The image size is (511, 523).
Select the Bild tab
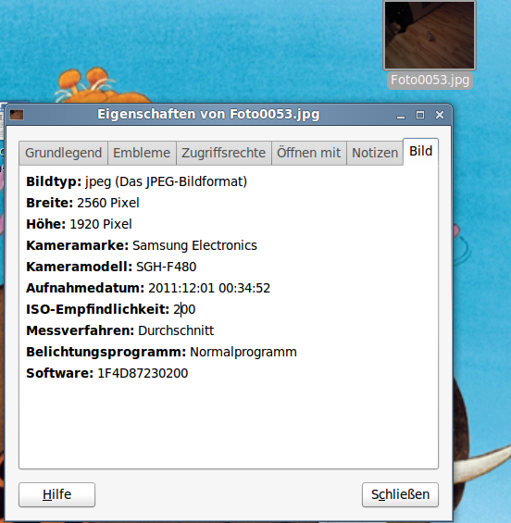pyautogui.click(x=420, y=152)
